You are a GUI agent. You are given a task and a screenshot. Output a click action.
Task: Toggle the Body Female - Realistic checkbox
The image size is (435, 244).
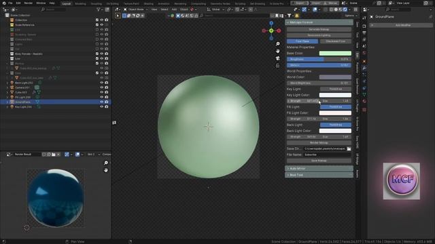(97, 54)
